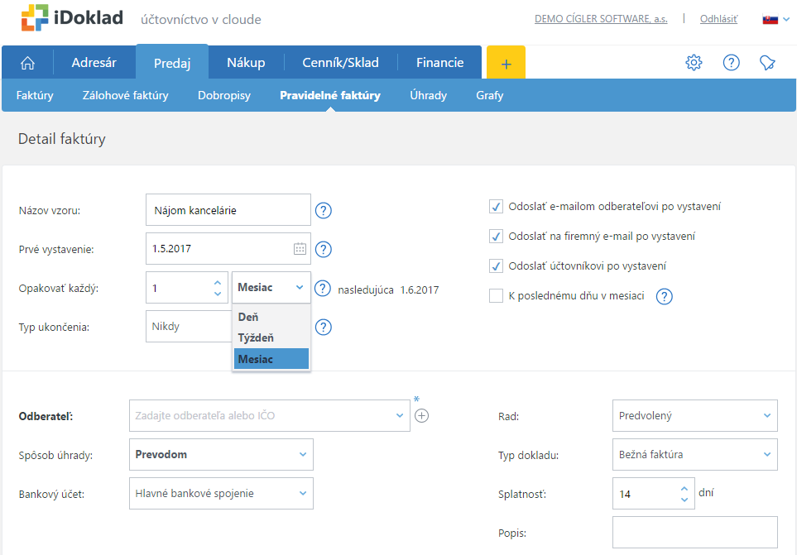Click the Názov vzoru input field
This screenshot has height=555, width=797.
click(x=228, y=210)
